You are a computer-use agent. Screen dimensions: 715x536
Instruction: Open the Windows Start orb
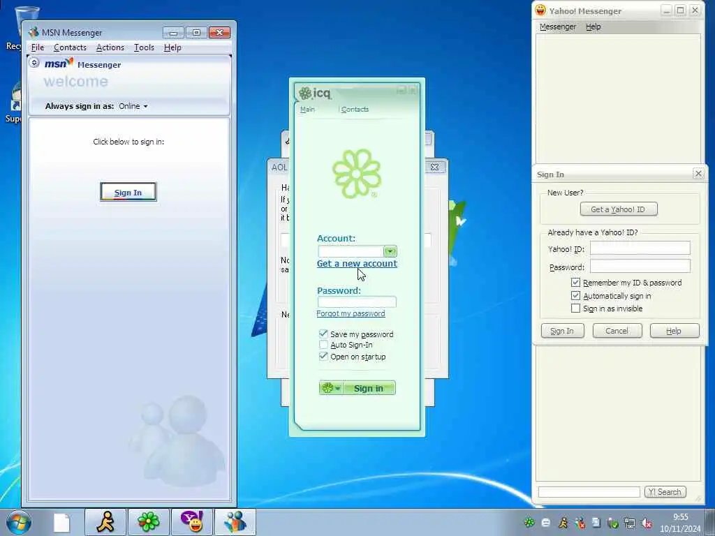click(19, 522)
